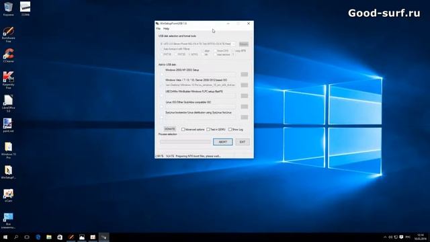Open Task View on the taskbar
The width and height of the screenshot is (430, 242).
pyautogui.click(x=27, y=237)
